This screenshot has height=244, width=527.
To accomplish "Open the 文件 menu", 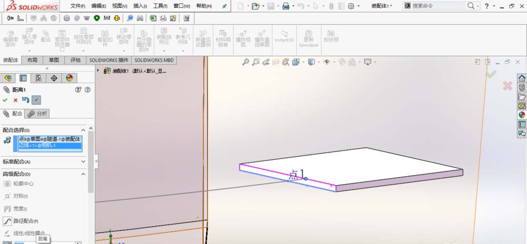I will [77, 6].
